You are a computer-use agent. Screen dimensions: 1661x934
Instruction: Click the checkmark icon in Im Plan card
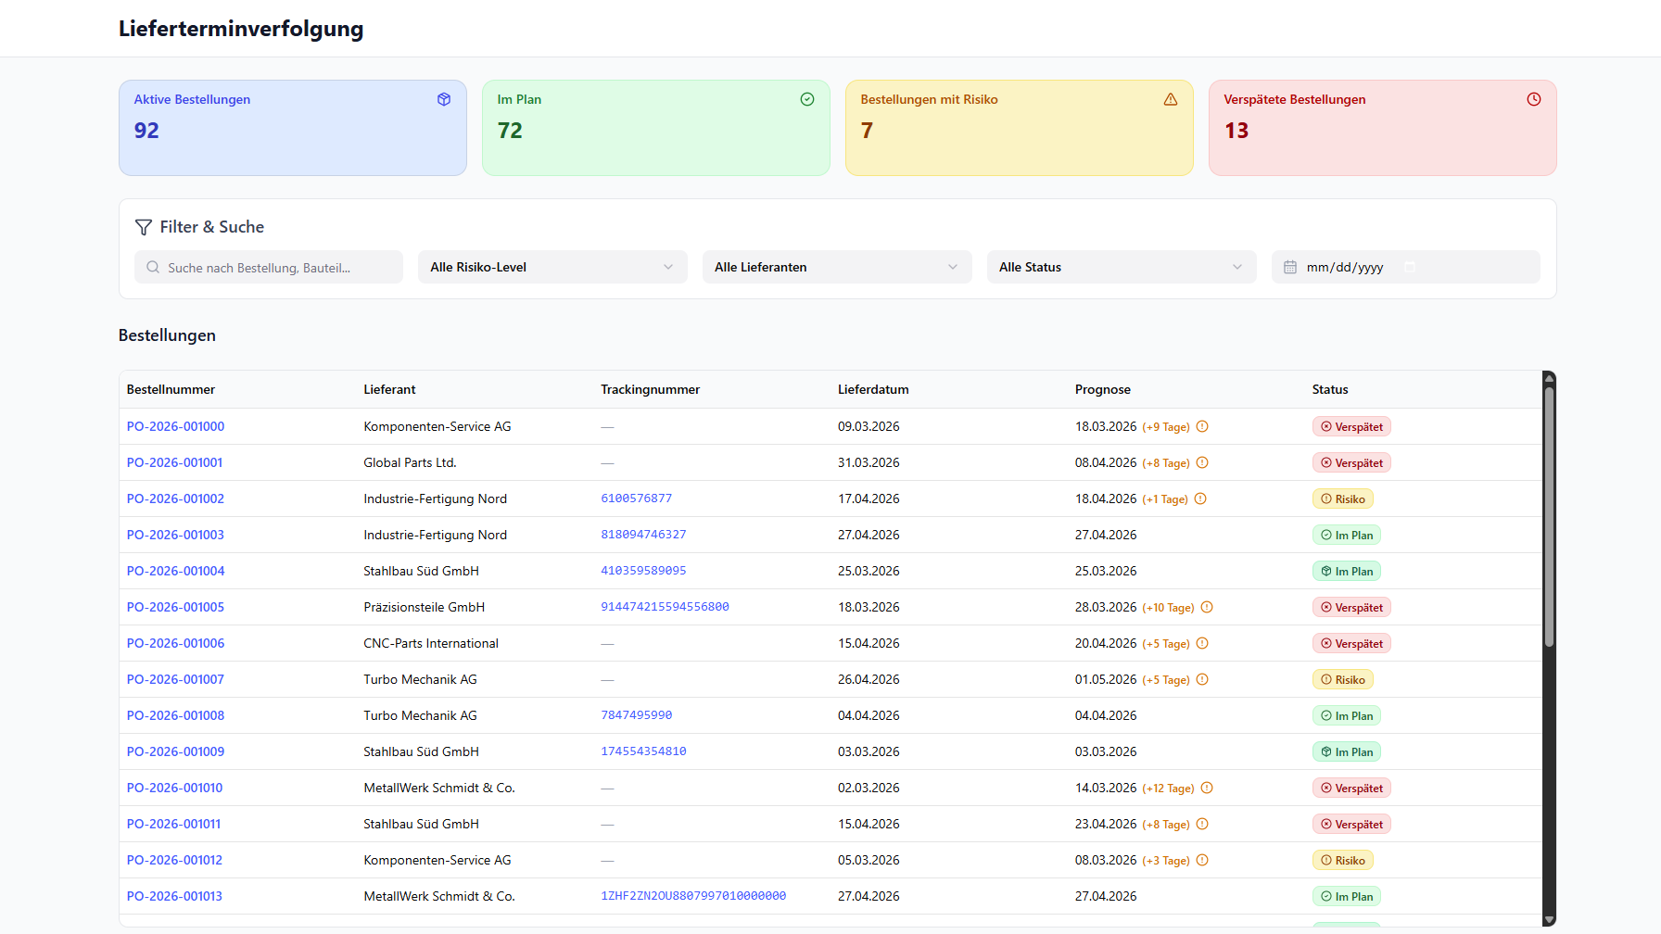click(x=807, y=99)
